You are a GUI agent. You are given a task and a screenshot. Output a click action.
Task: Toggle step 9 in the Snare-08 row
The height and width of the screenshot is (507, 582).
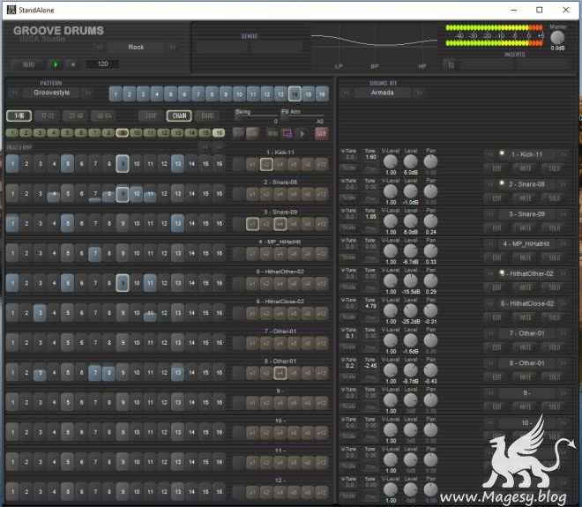(x=123, y=194)
